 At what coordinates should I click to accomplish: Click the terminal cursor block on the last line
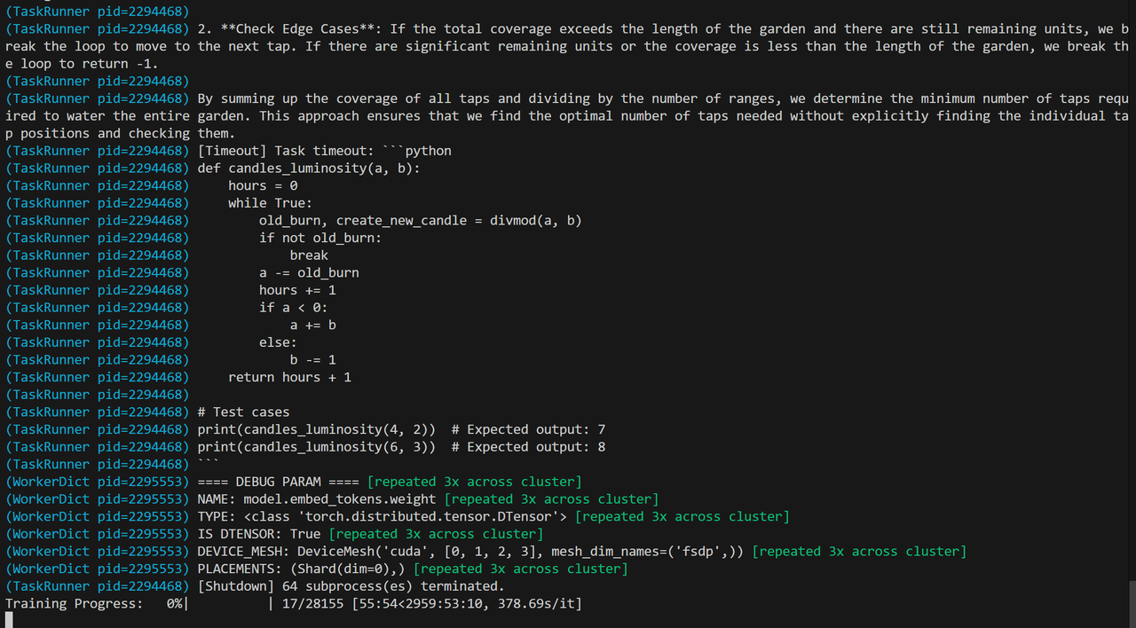point(9,620)
